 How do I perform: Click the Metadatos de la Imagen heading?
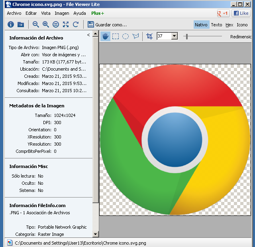click(x=37, y=106)
